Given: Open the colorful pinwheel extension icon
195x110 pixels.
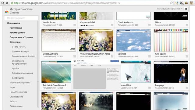Looking at the screenshot, I should click(x=176, y=3).
